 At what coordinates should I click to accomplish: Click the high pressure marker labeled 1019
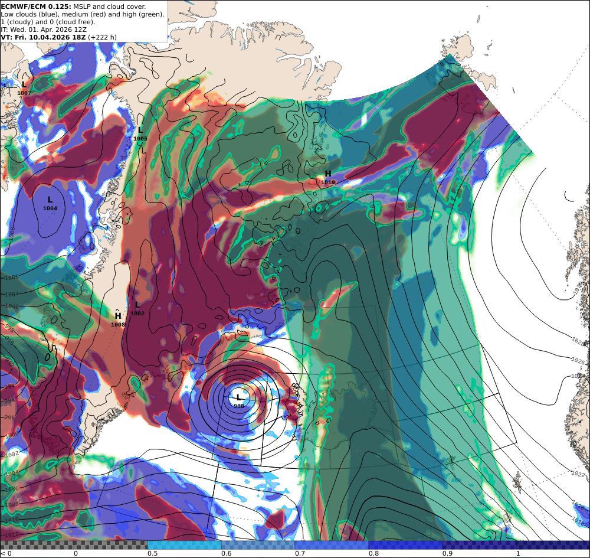coord(328,177)
